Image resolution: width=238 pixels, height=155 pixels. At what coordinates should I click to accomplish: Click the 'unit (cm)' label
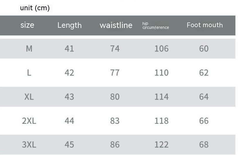click(x=35, y=8)
